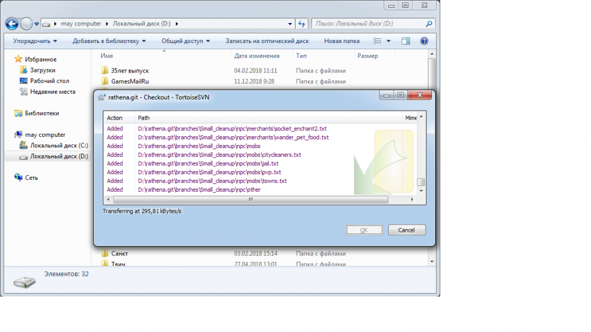Select the GamesMailRu folder icon
This screenshot has height=332, width=591.
pyautogui.click(x=105, y=81)
